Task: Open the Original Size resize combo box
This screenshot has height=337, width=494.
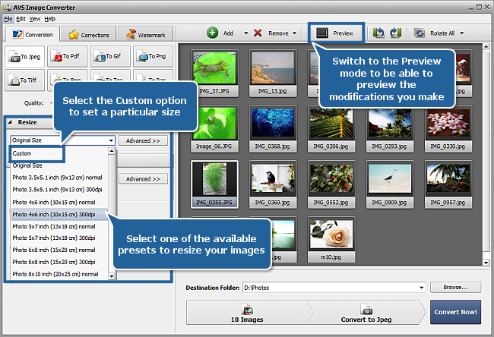Action: point(63,140)
